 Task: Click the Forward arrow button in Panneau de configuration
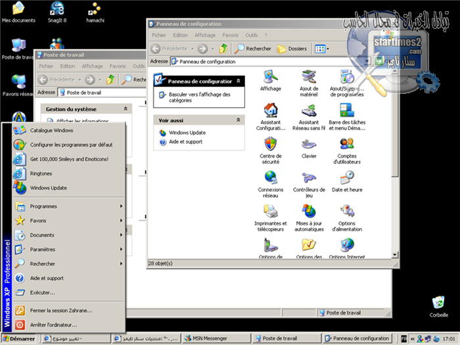202,49
